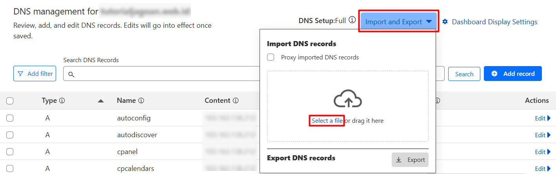Click the cpcalendars name cell
The width and height of the screenshot is (556, 174).
(135, 169)
